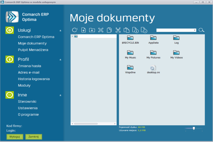213x142 pixels.
Task: Expand the root folder tree arrow
Action: tap(72, 36)
